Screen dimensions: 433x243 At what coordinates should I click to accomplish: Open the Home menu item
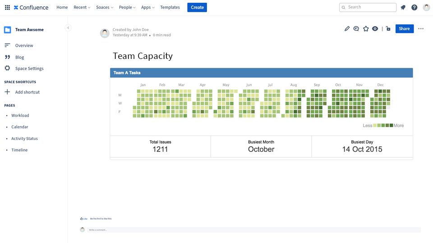pyautogui.click(x=62, y=8)
